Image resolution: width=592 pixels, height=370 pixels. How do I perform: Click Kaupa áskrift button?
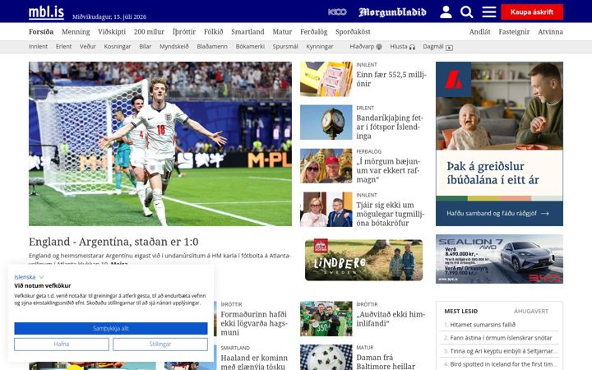click(532, 12)
